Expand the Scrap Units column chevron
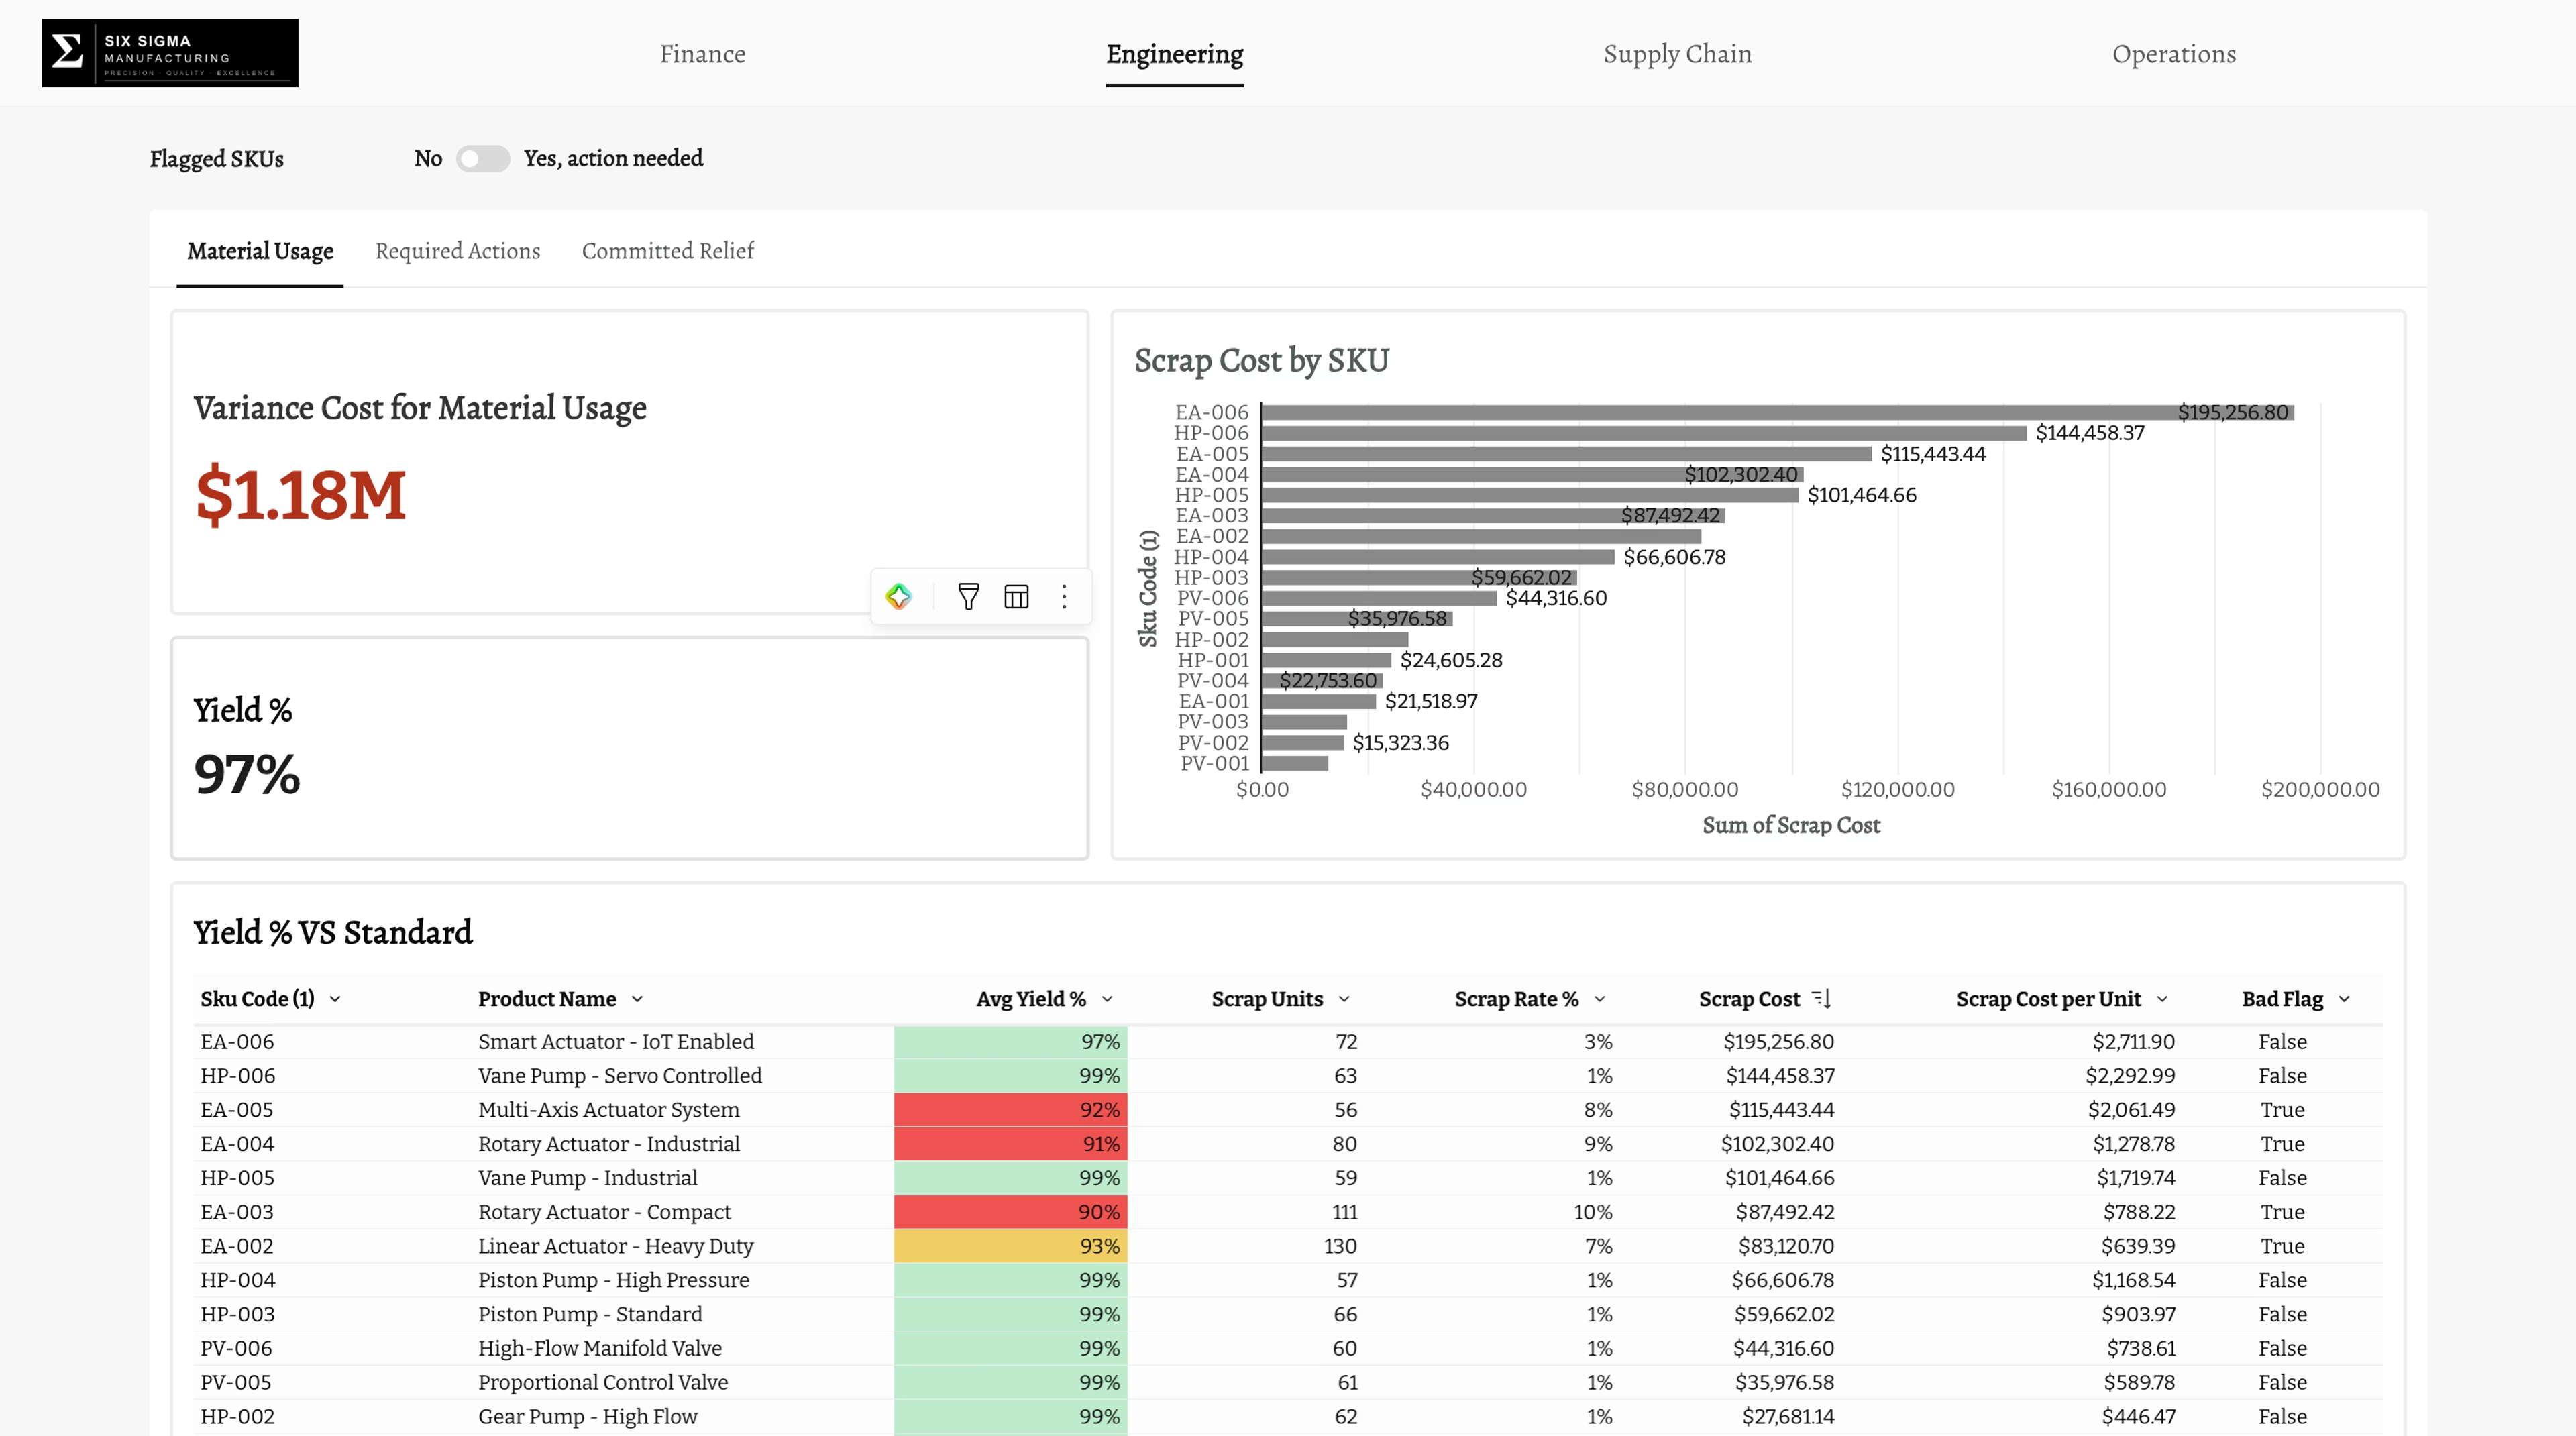Image resolution: width=2576 pixels, height=1436 pixels. [x=1344, y=999]
